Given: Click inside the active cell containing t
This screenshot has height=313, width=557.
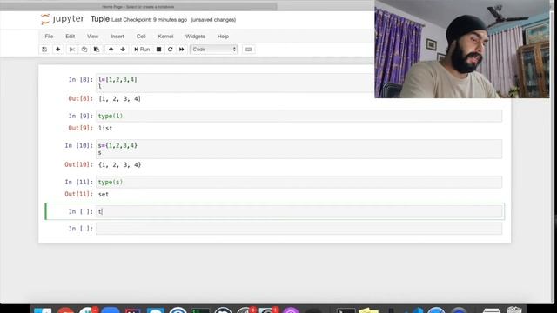Looking at the screenshot, I should 299,211.
